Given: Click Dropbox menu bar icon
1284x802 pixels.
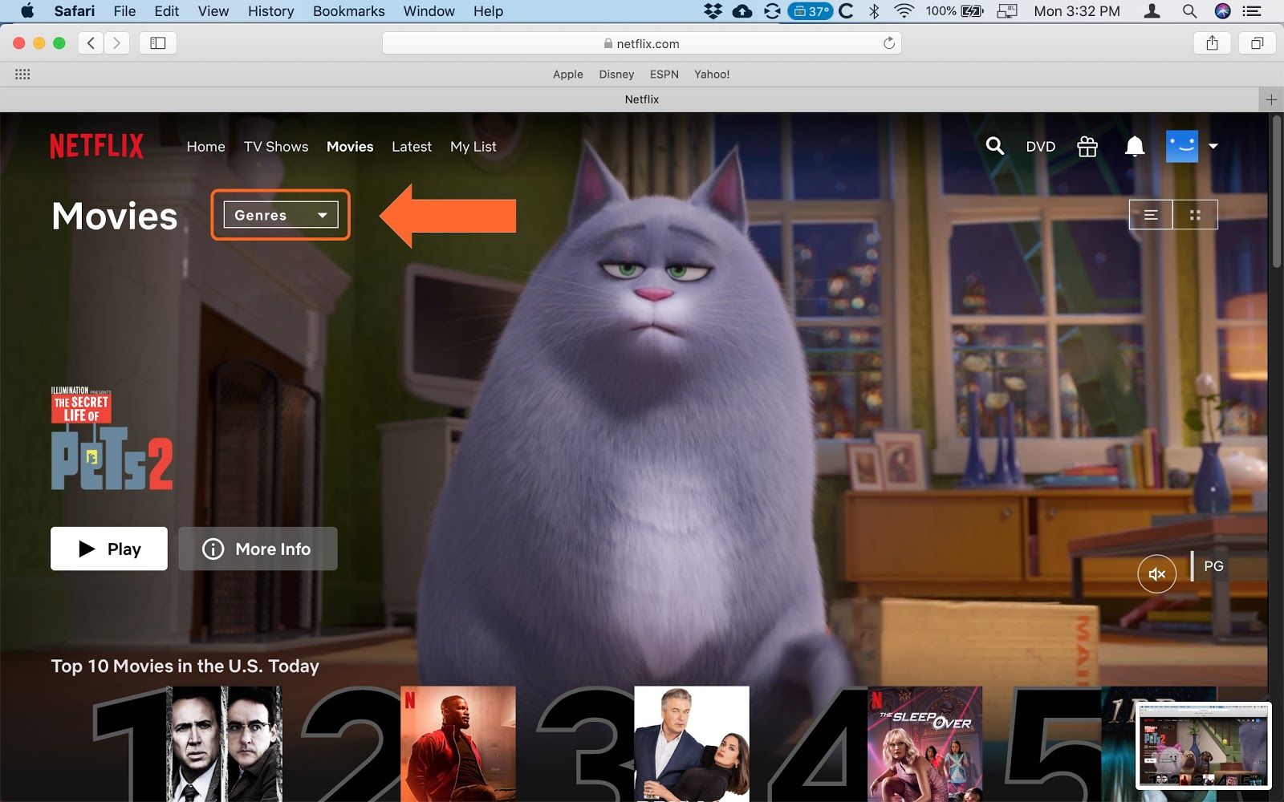Looking at the screenshot, I should (712, 11).
